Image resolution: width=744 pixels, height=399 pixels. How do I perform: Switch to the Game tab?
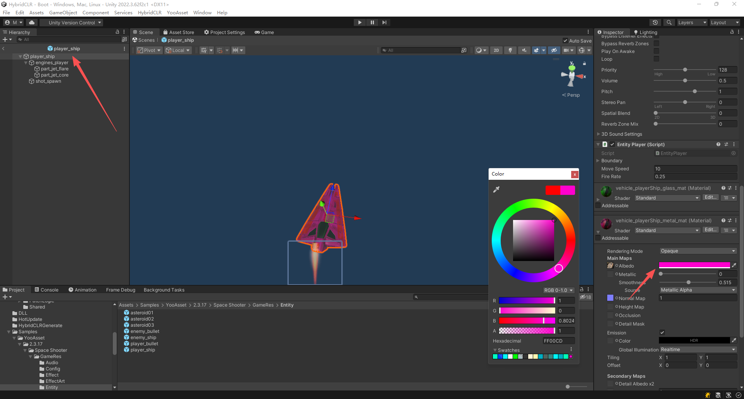(264, 32)
